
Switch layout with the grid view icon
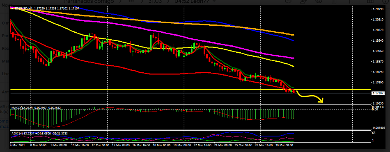pyautogui.click(x=369, y=2)
